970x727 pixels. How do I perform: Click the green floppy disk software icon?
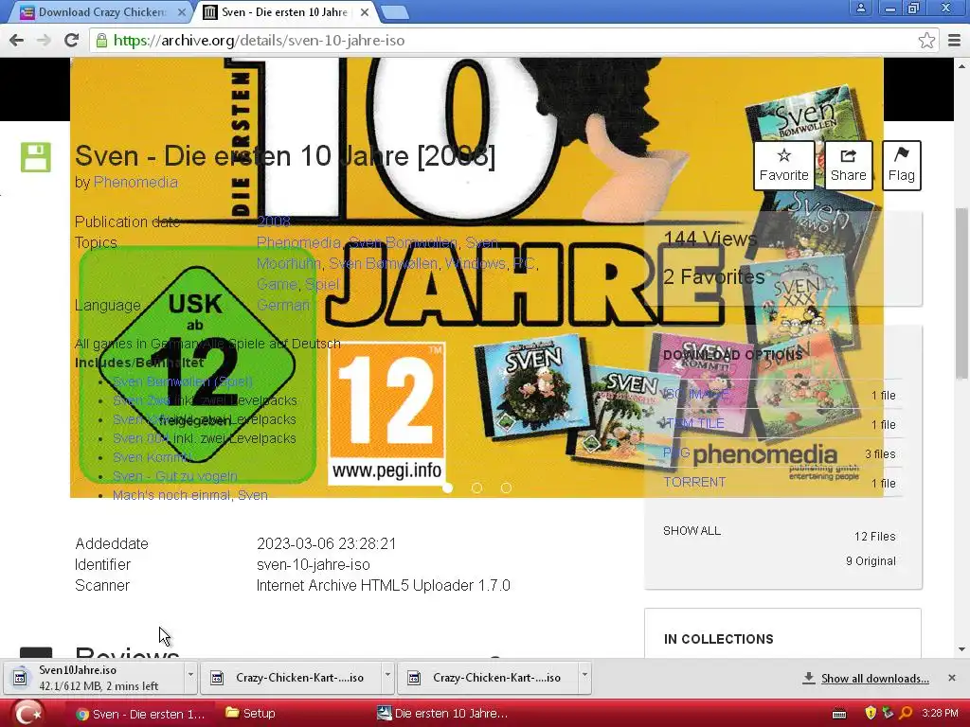[x=35, y=157]
